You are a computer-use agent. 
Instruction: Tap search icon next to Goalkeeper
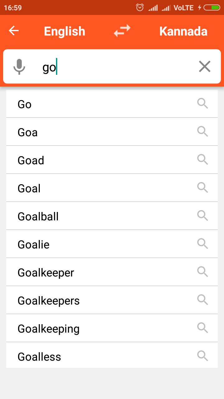(x=203, y=272)
